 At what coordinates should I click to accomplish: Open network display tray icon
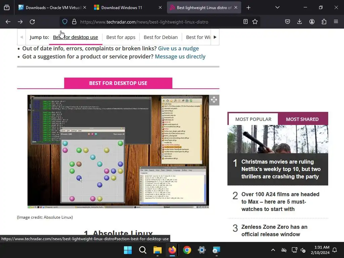[294, 250]
